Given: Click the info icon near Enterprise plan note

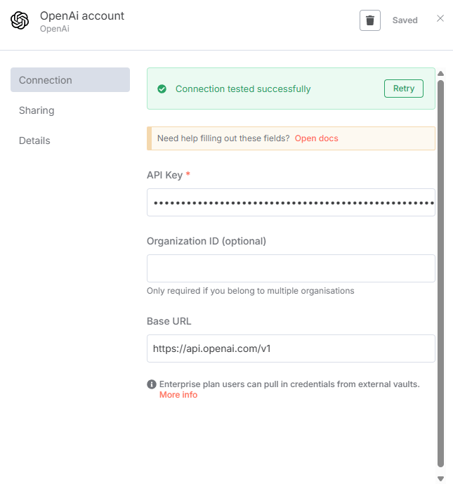Looking at the screenshot, I should click(x=151, y=384).
